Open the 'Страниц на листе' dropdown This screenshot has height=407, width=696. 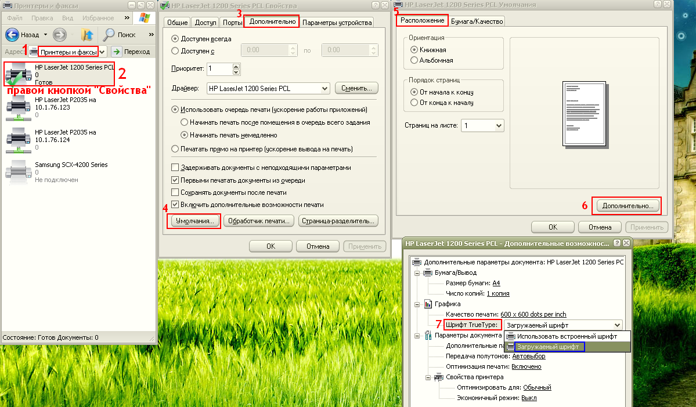pos(498,125)
